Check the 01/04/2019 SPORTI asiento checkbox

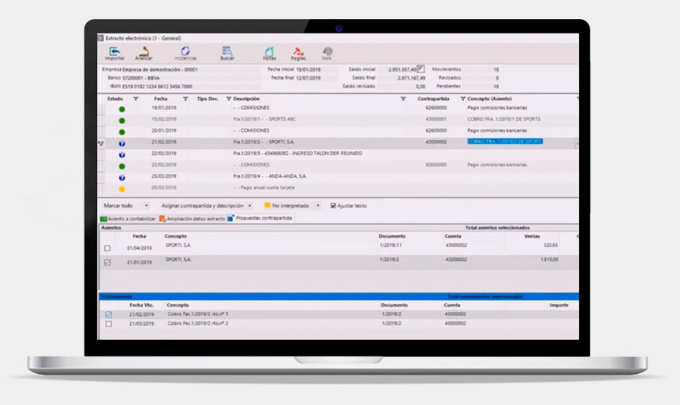[x=108, y=248]
